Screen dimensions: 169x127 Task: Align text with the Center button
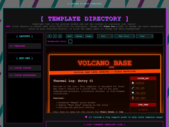(79, 36)
